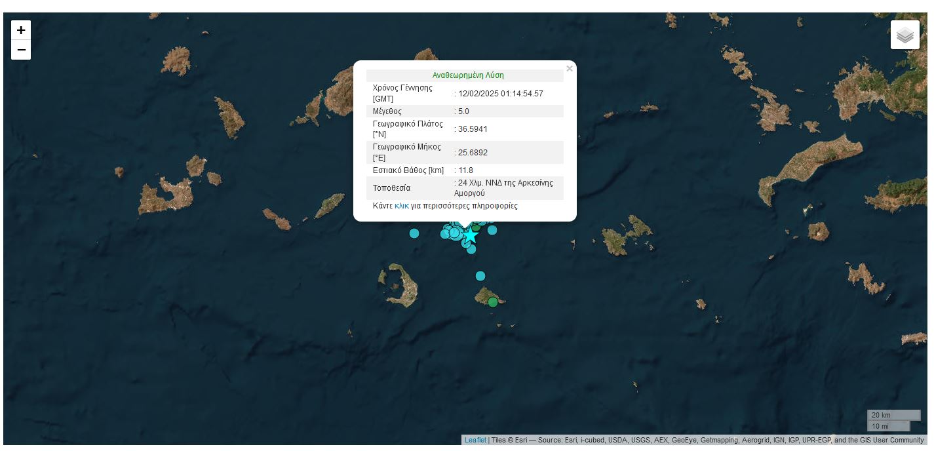Click the Santorini island on the map
Viewport: 934px width, 451px height.
(x=401, y=286)
